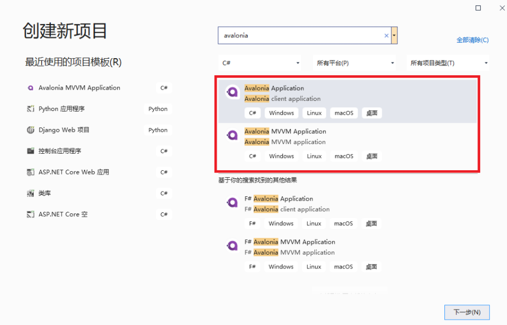
Task: Choose recent ASP.NET Core 空 template
Action: pos(98,215)
